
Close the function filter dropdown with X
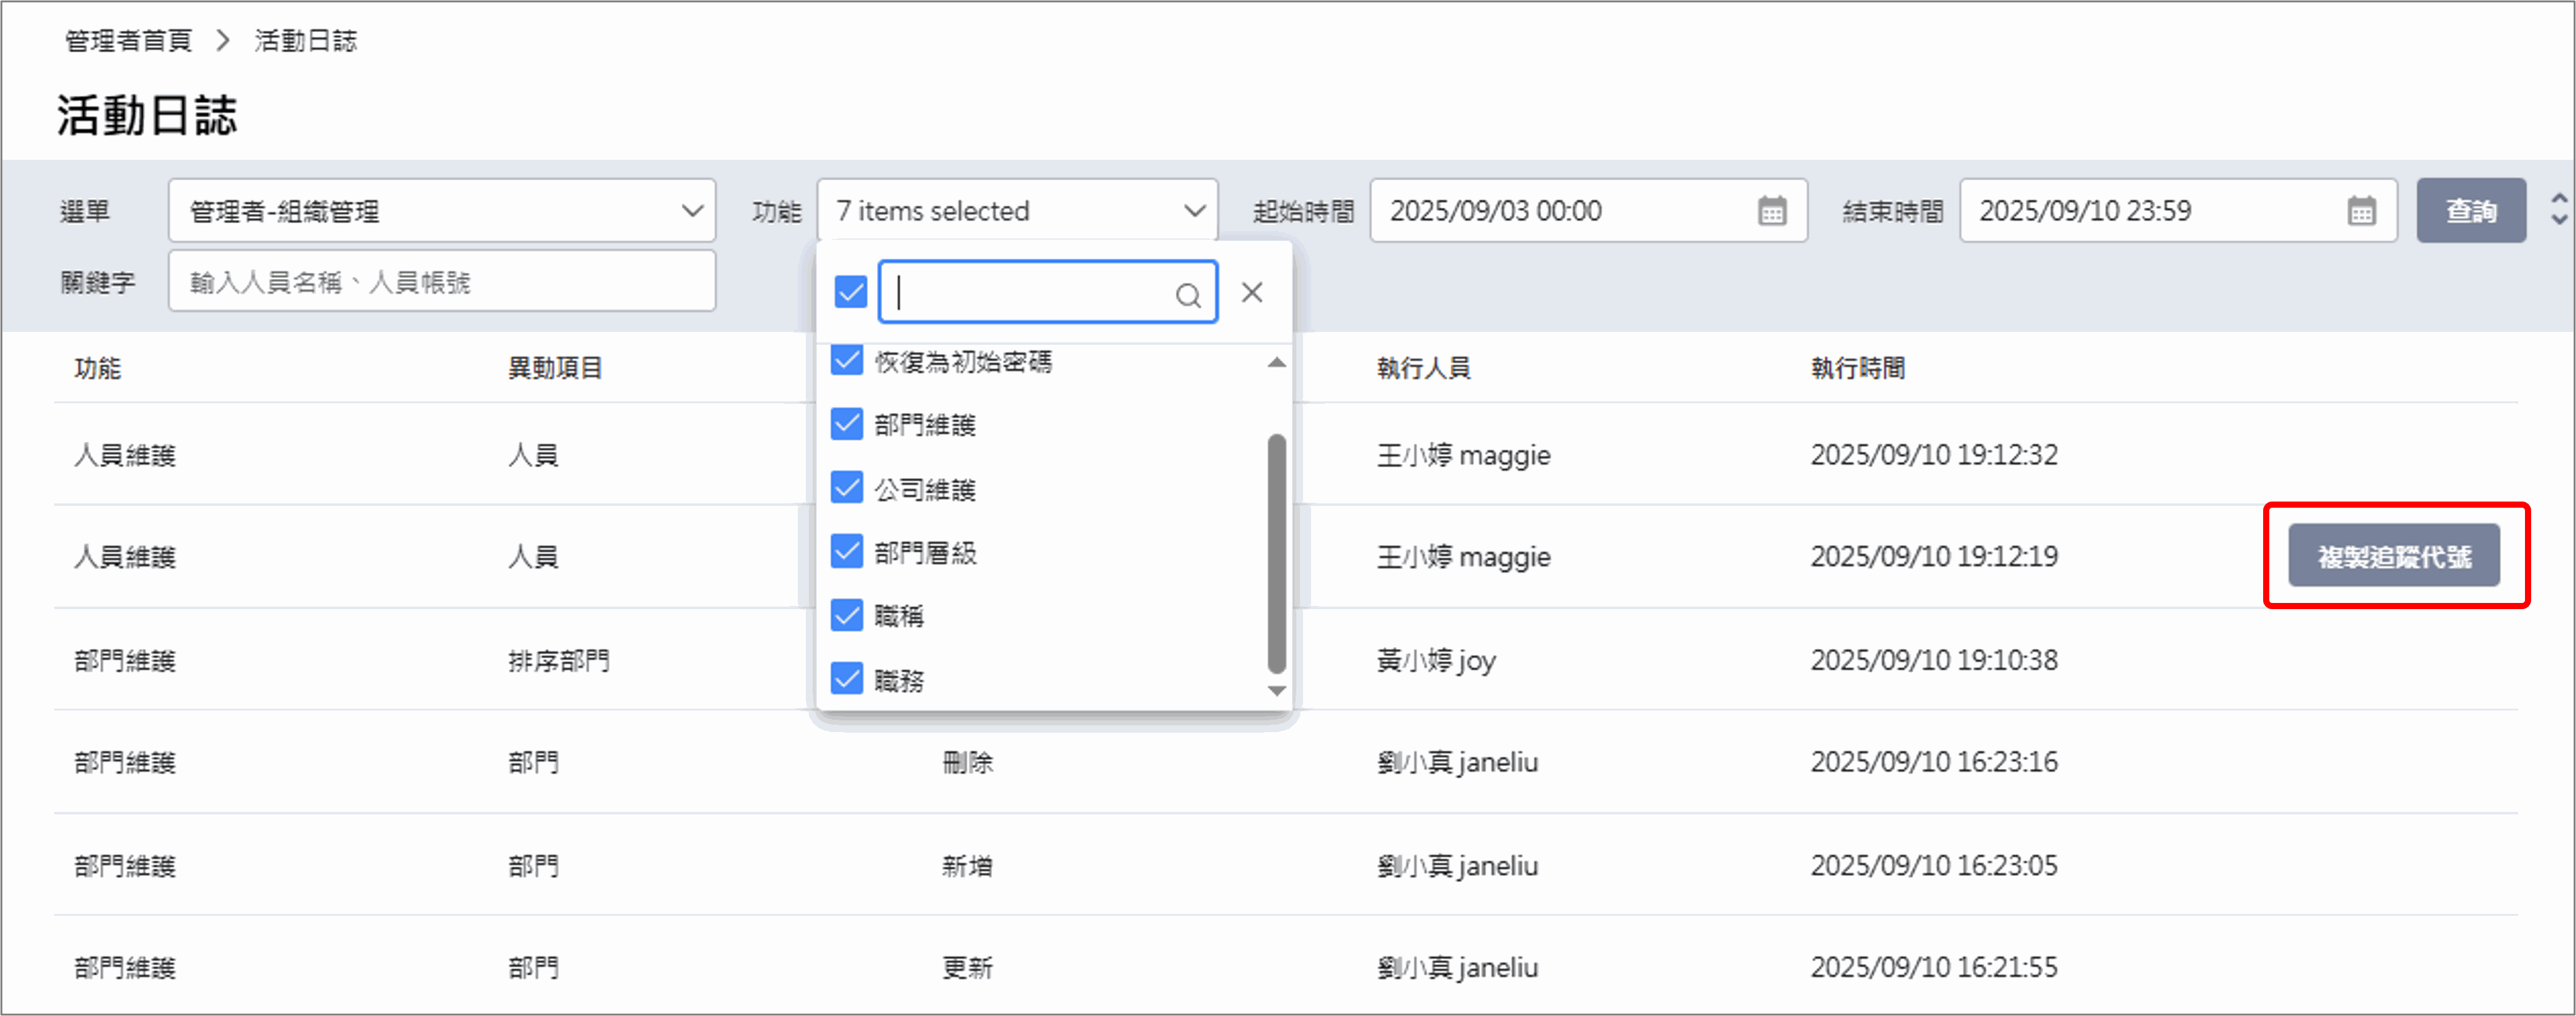click(x=1251, y=293)
